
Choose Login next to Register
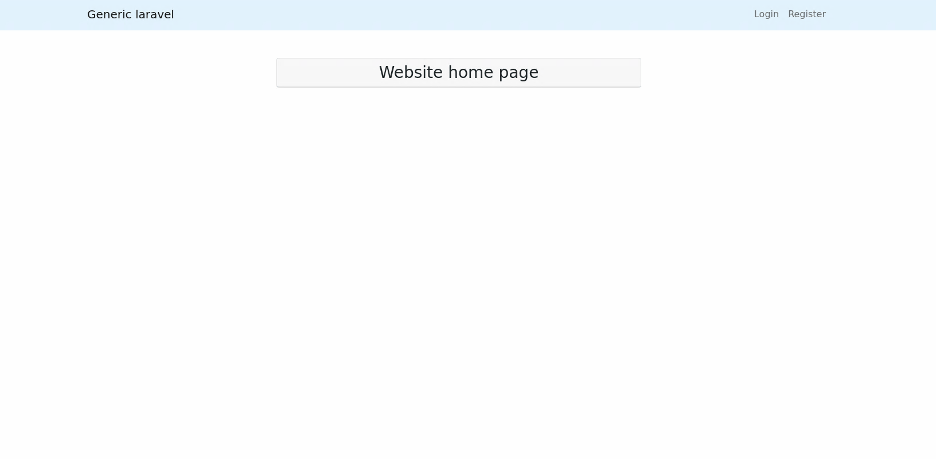coord(766,14)
